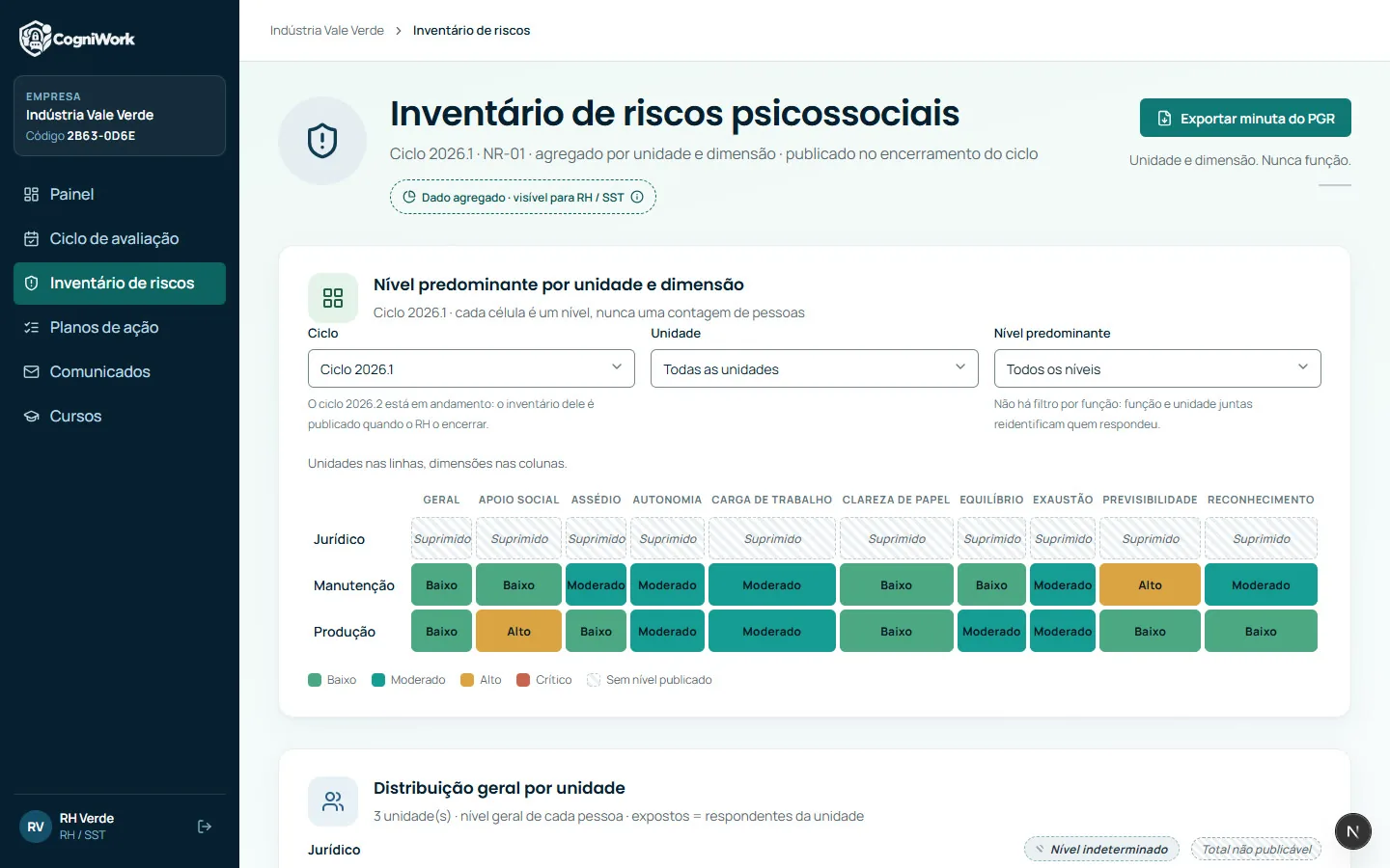
Task: Click the Manutenção row label
Action: coord(354,585)
